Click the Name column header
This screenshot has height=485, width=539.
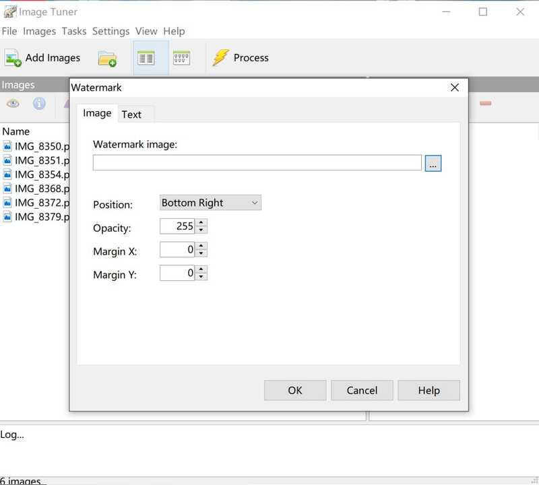tap(15, 131)
